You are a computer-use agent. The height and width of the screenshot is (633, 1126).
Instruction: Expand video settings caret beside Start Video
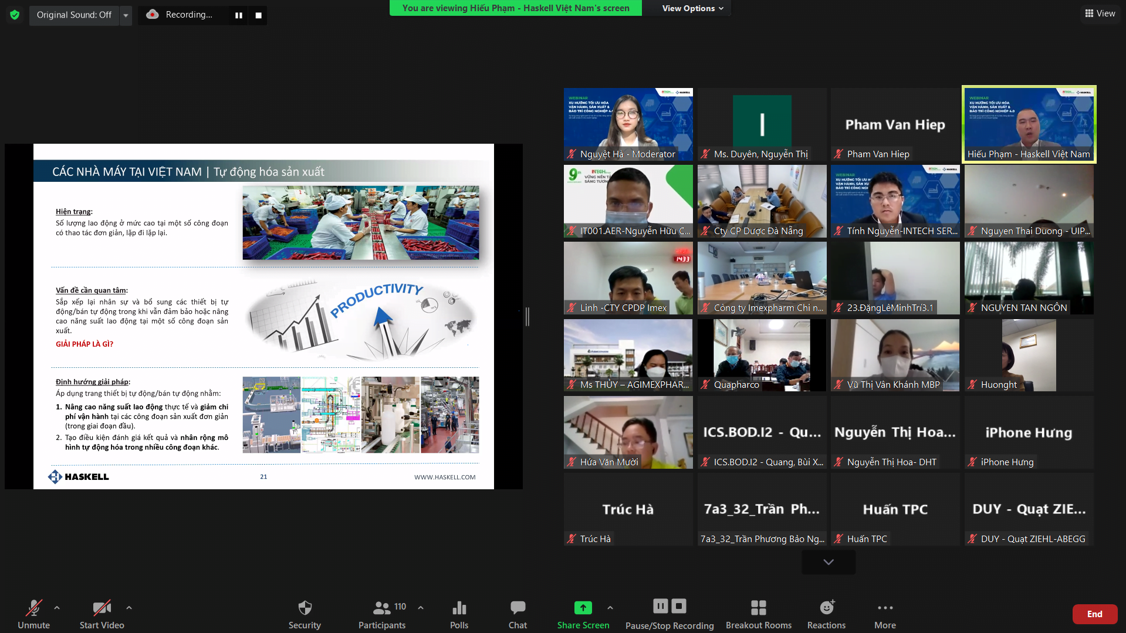(x=129, y=608)
